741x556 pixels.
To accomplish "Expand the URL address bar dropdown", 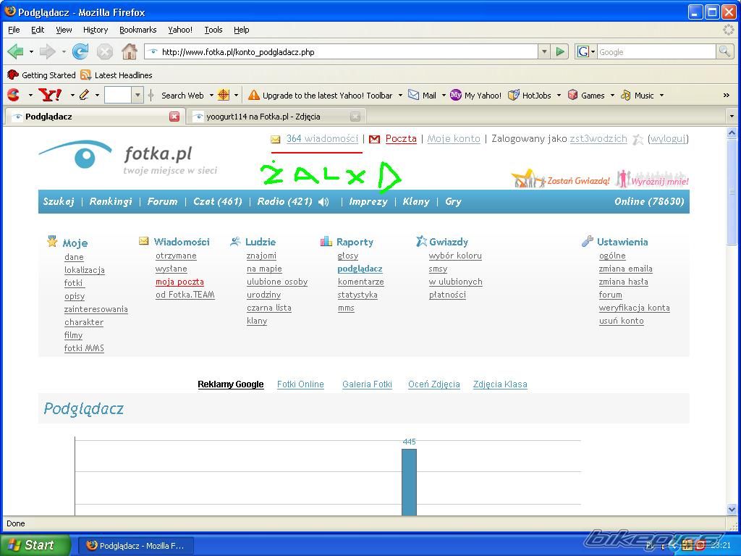I will click(x=544, y=51).
